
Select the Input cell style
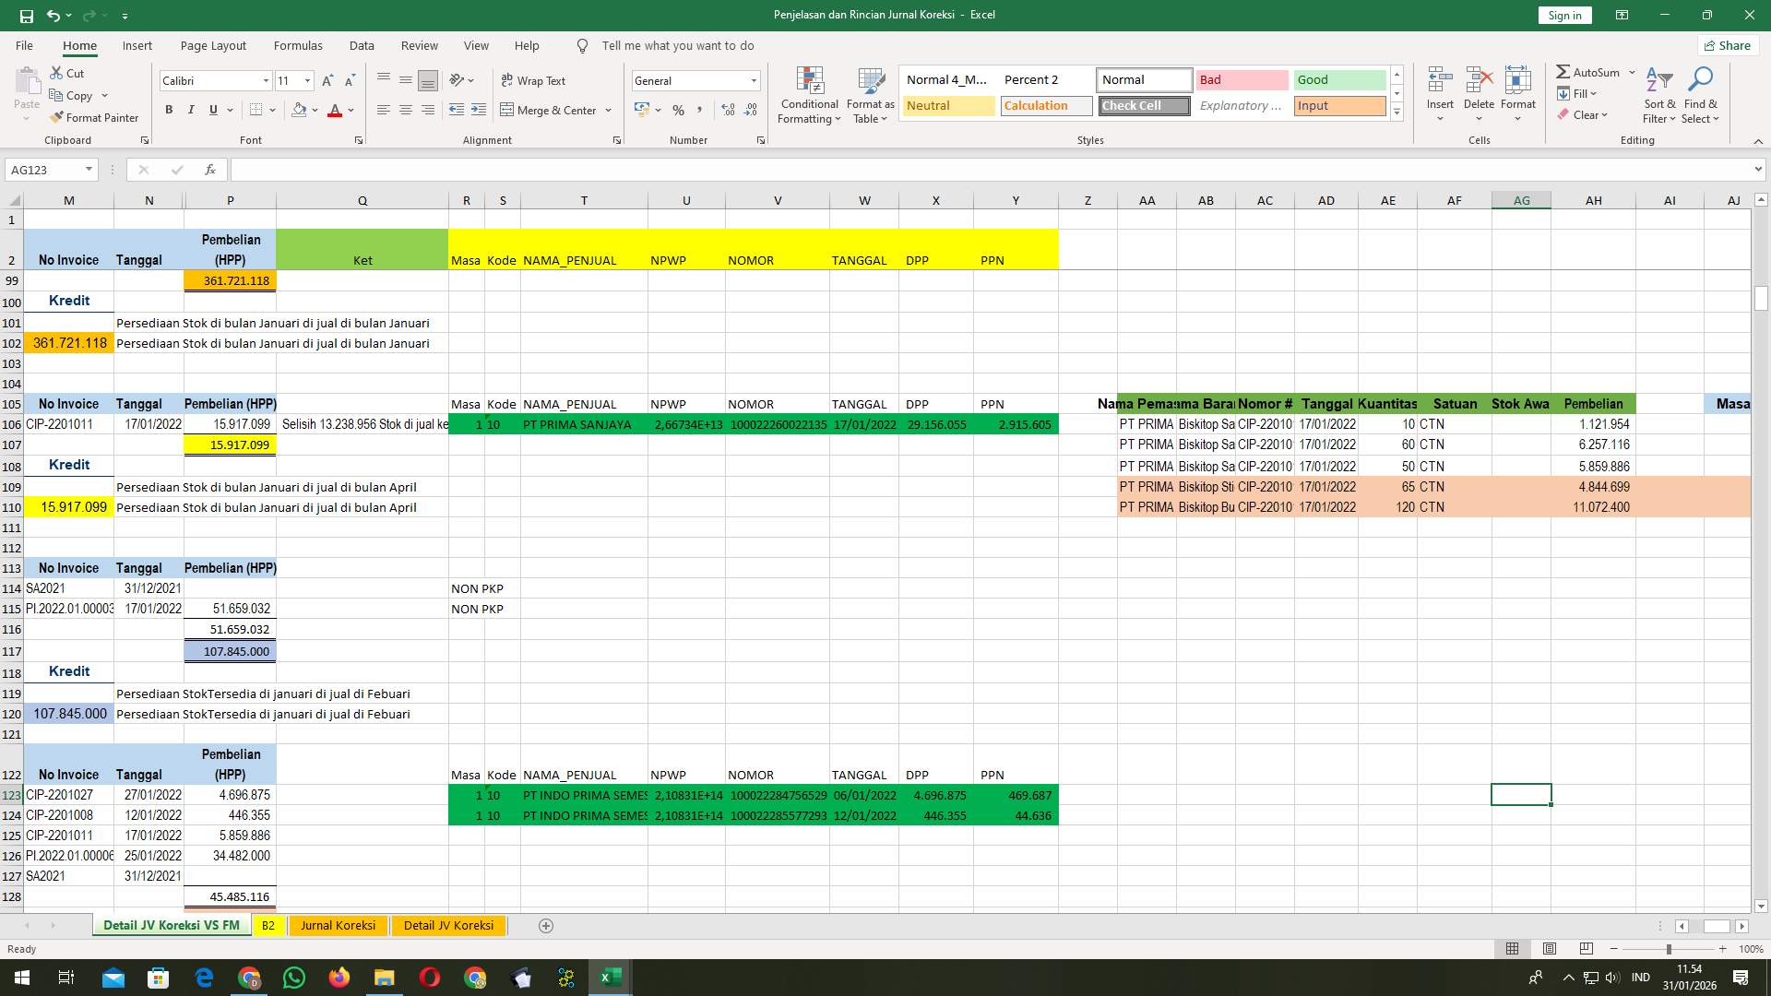(x=1339, y=105)
